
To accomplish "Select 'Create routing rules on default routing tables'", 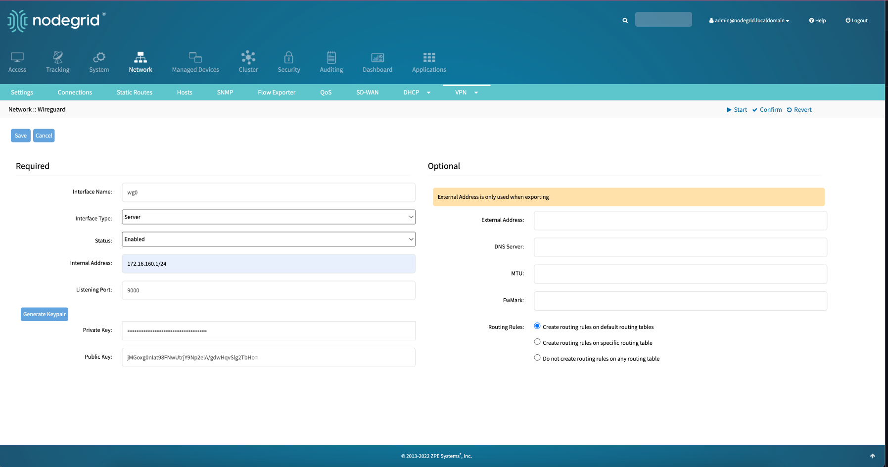I will click(x=537, y=326).
